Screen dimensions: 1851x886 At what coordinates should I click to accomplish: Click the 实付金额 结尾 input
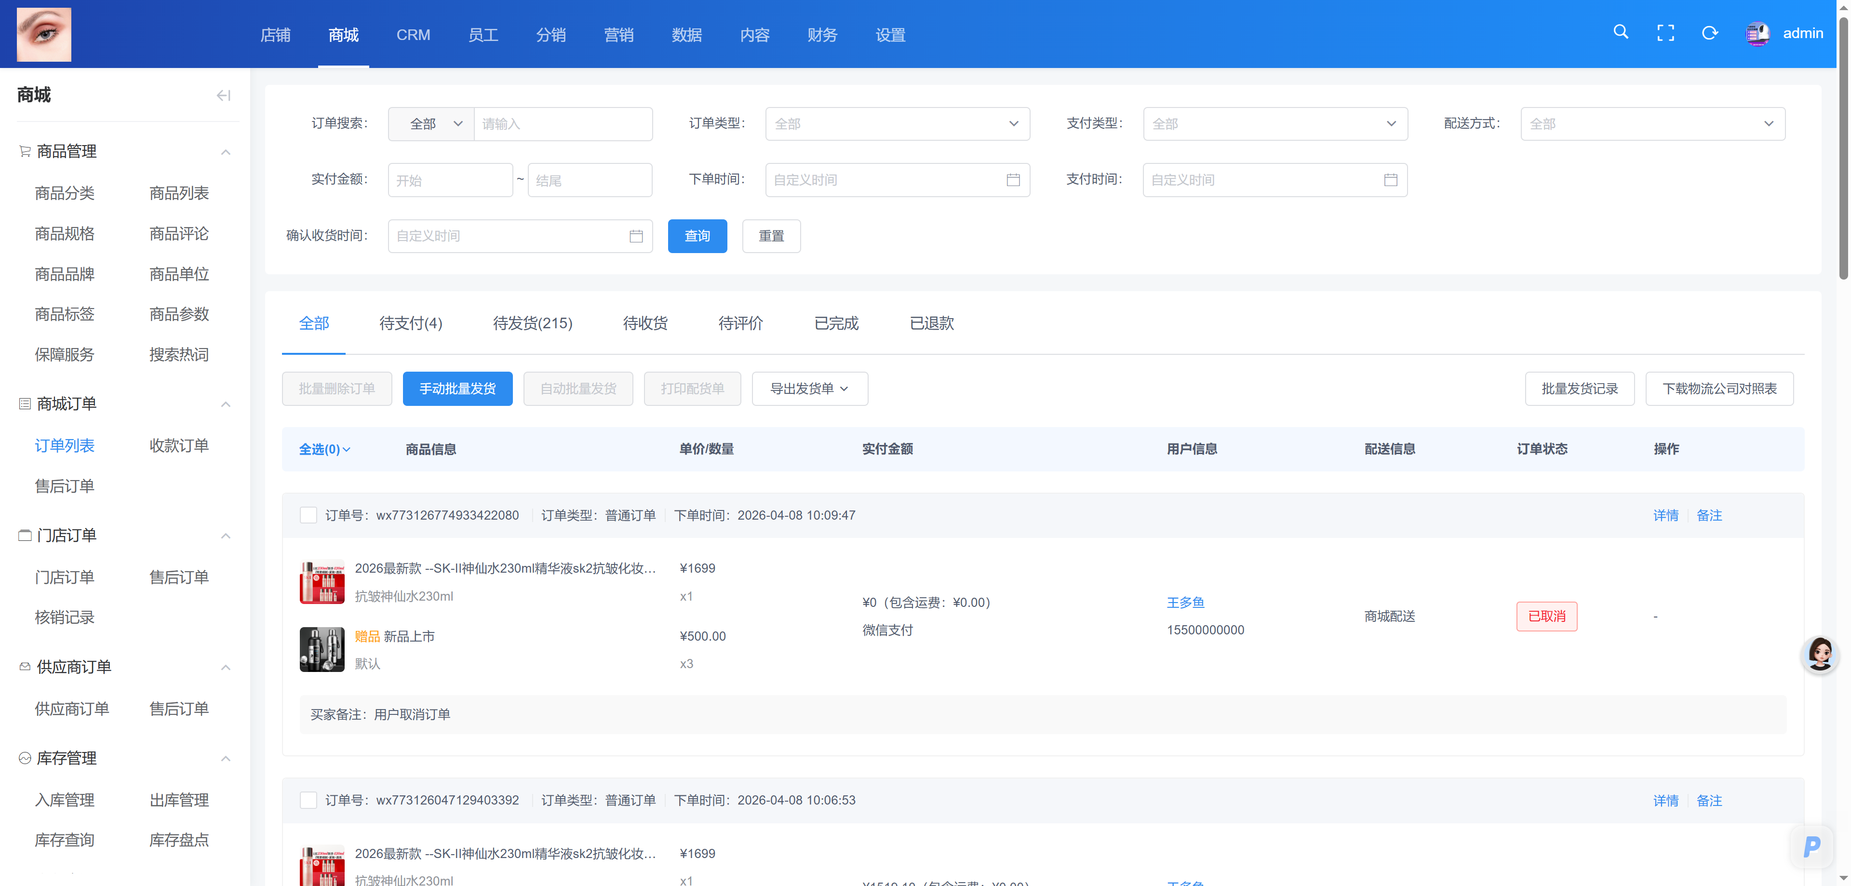[590, 180]
